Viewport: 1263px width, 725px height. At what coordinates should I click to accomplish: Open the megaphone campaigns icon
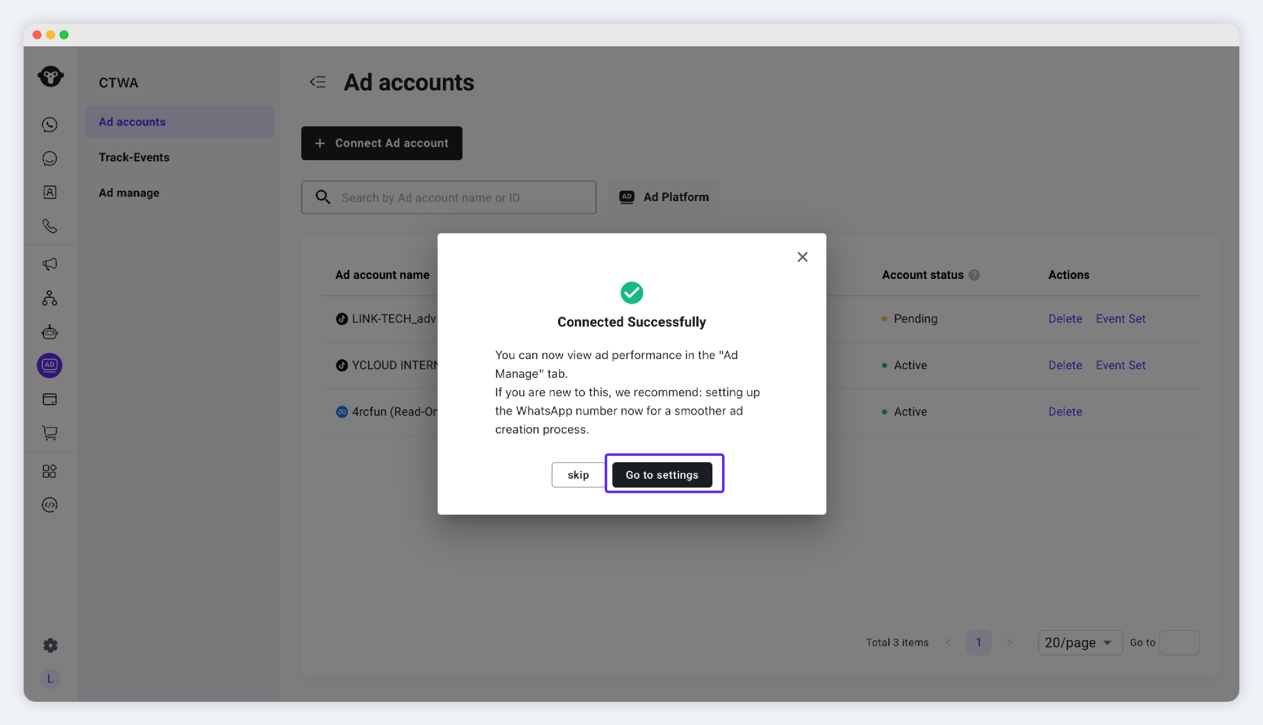50,264
